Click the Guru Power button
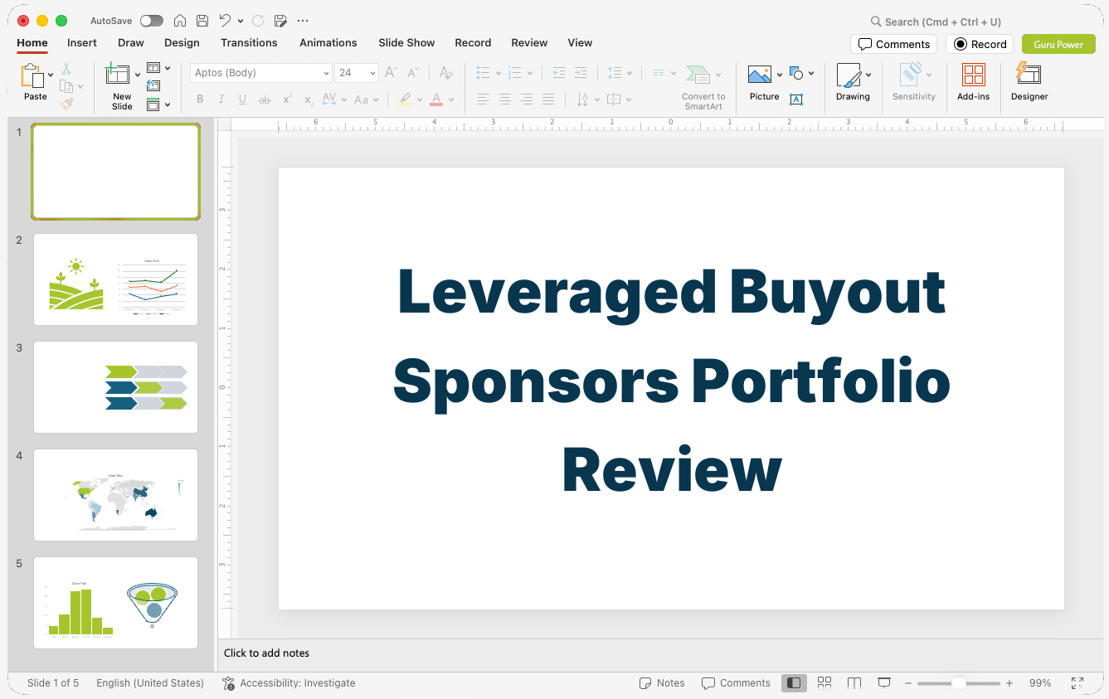Image resolution: width=1109 pixels, height=699 pixels. click(1058, 44)
